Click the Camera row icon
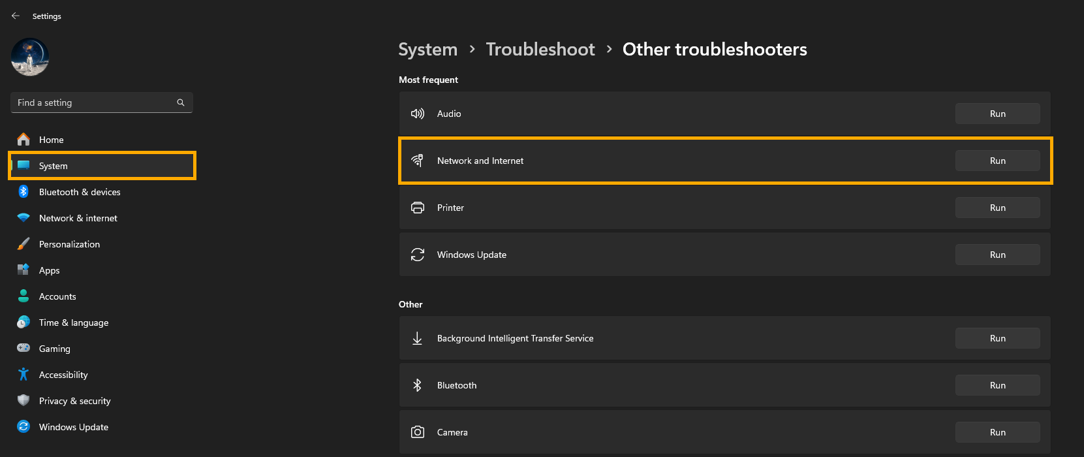 pos(418,432)
